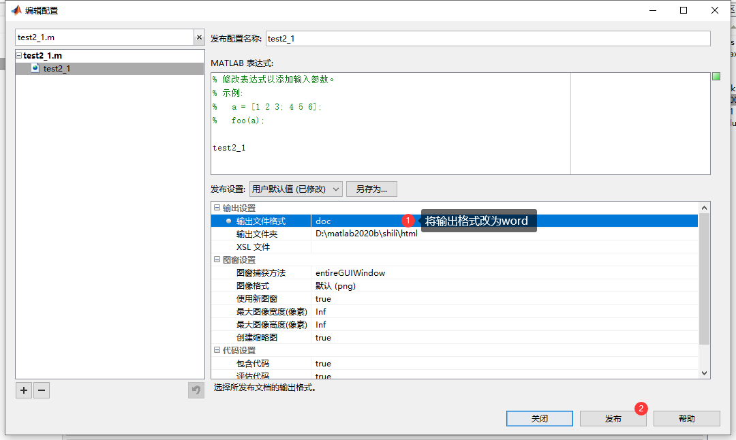Click the doc output format value

point(323,221)
